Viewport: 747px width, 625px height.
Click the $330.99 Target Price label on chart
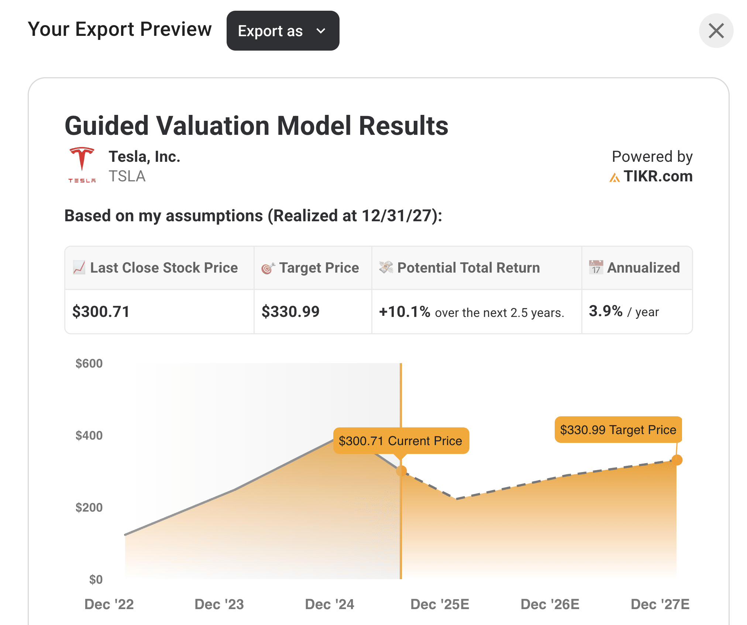coord(618,430)
